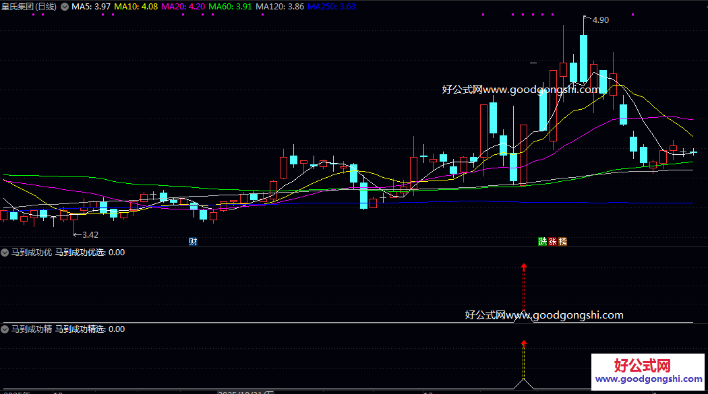Expand the 马到成功优 indicator options arrow
This screenshot has width=708, height=394.
5,253
